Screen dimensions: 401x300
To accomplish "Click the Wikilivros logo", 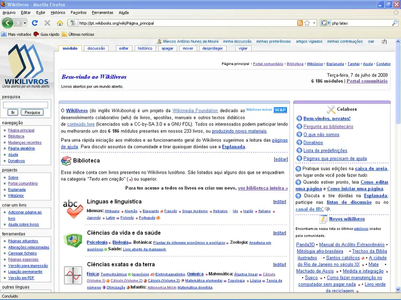I will (26, 66).
